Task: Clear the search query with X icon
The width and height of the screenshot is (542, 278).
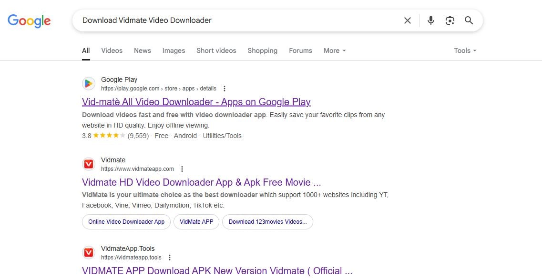Action: point(408,20)
